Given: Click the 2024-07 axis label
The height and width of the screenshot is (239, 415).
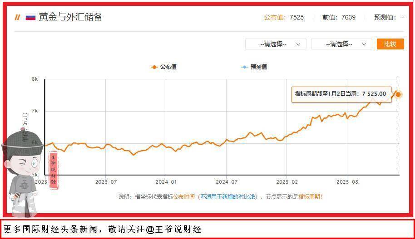Looking at the screenshot, I should pos(227,182).
